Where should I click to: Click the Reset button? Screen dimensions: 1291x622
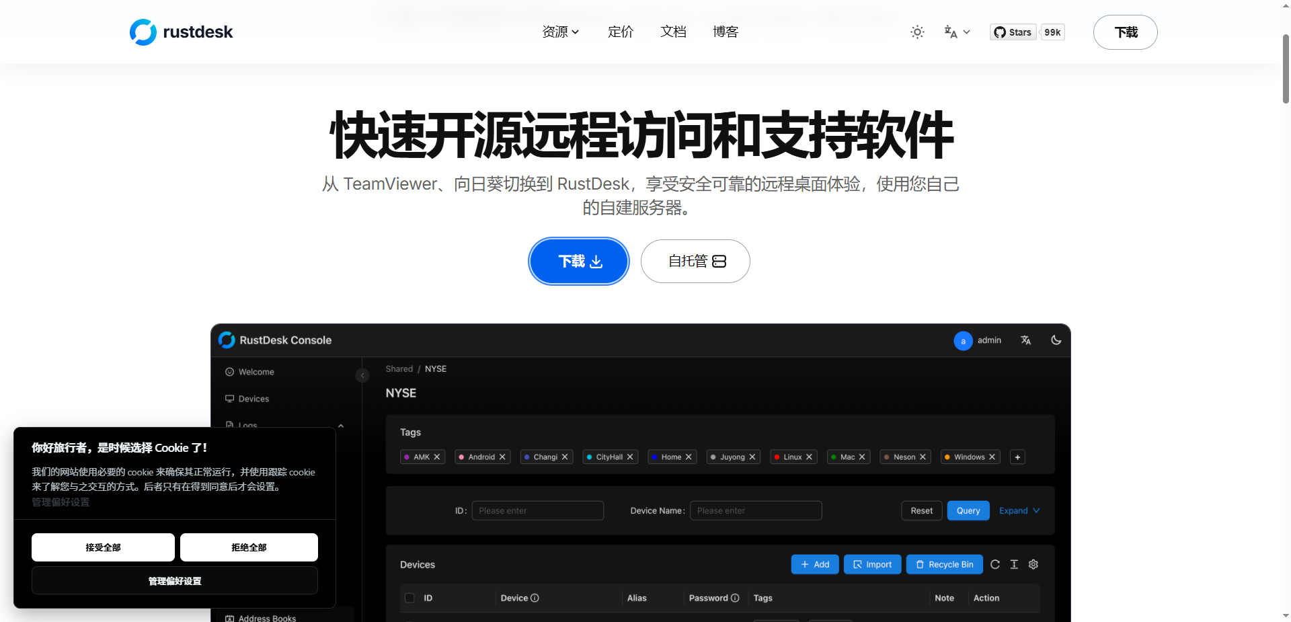921,510
